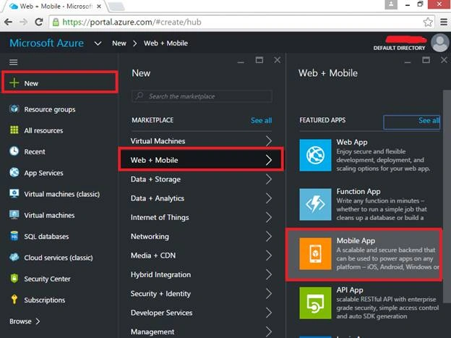Click the Subscriptions key icon

(x=14, y=300)
